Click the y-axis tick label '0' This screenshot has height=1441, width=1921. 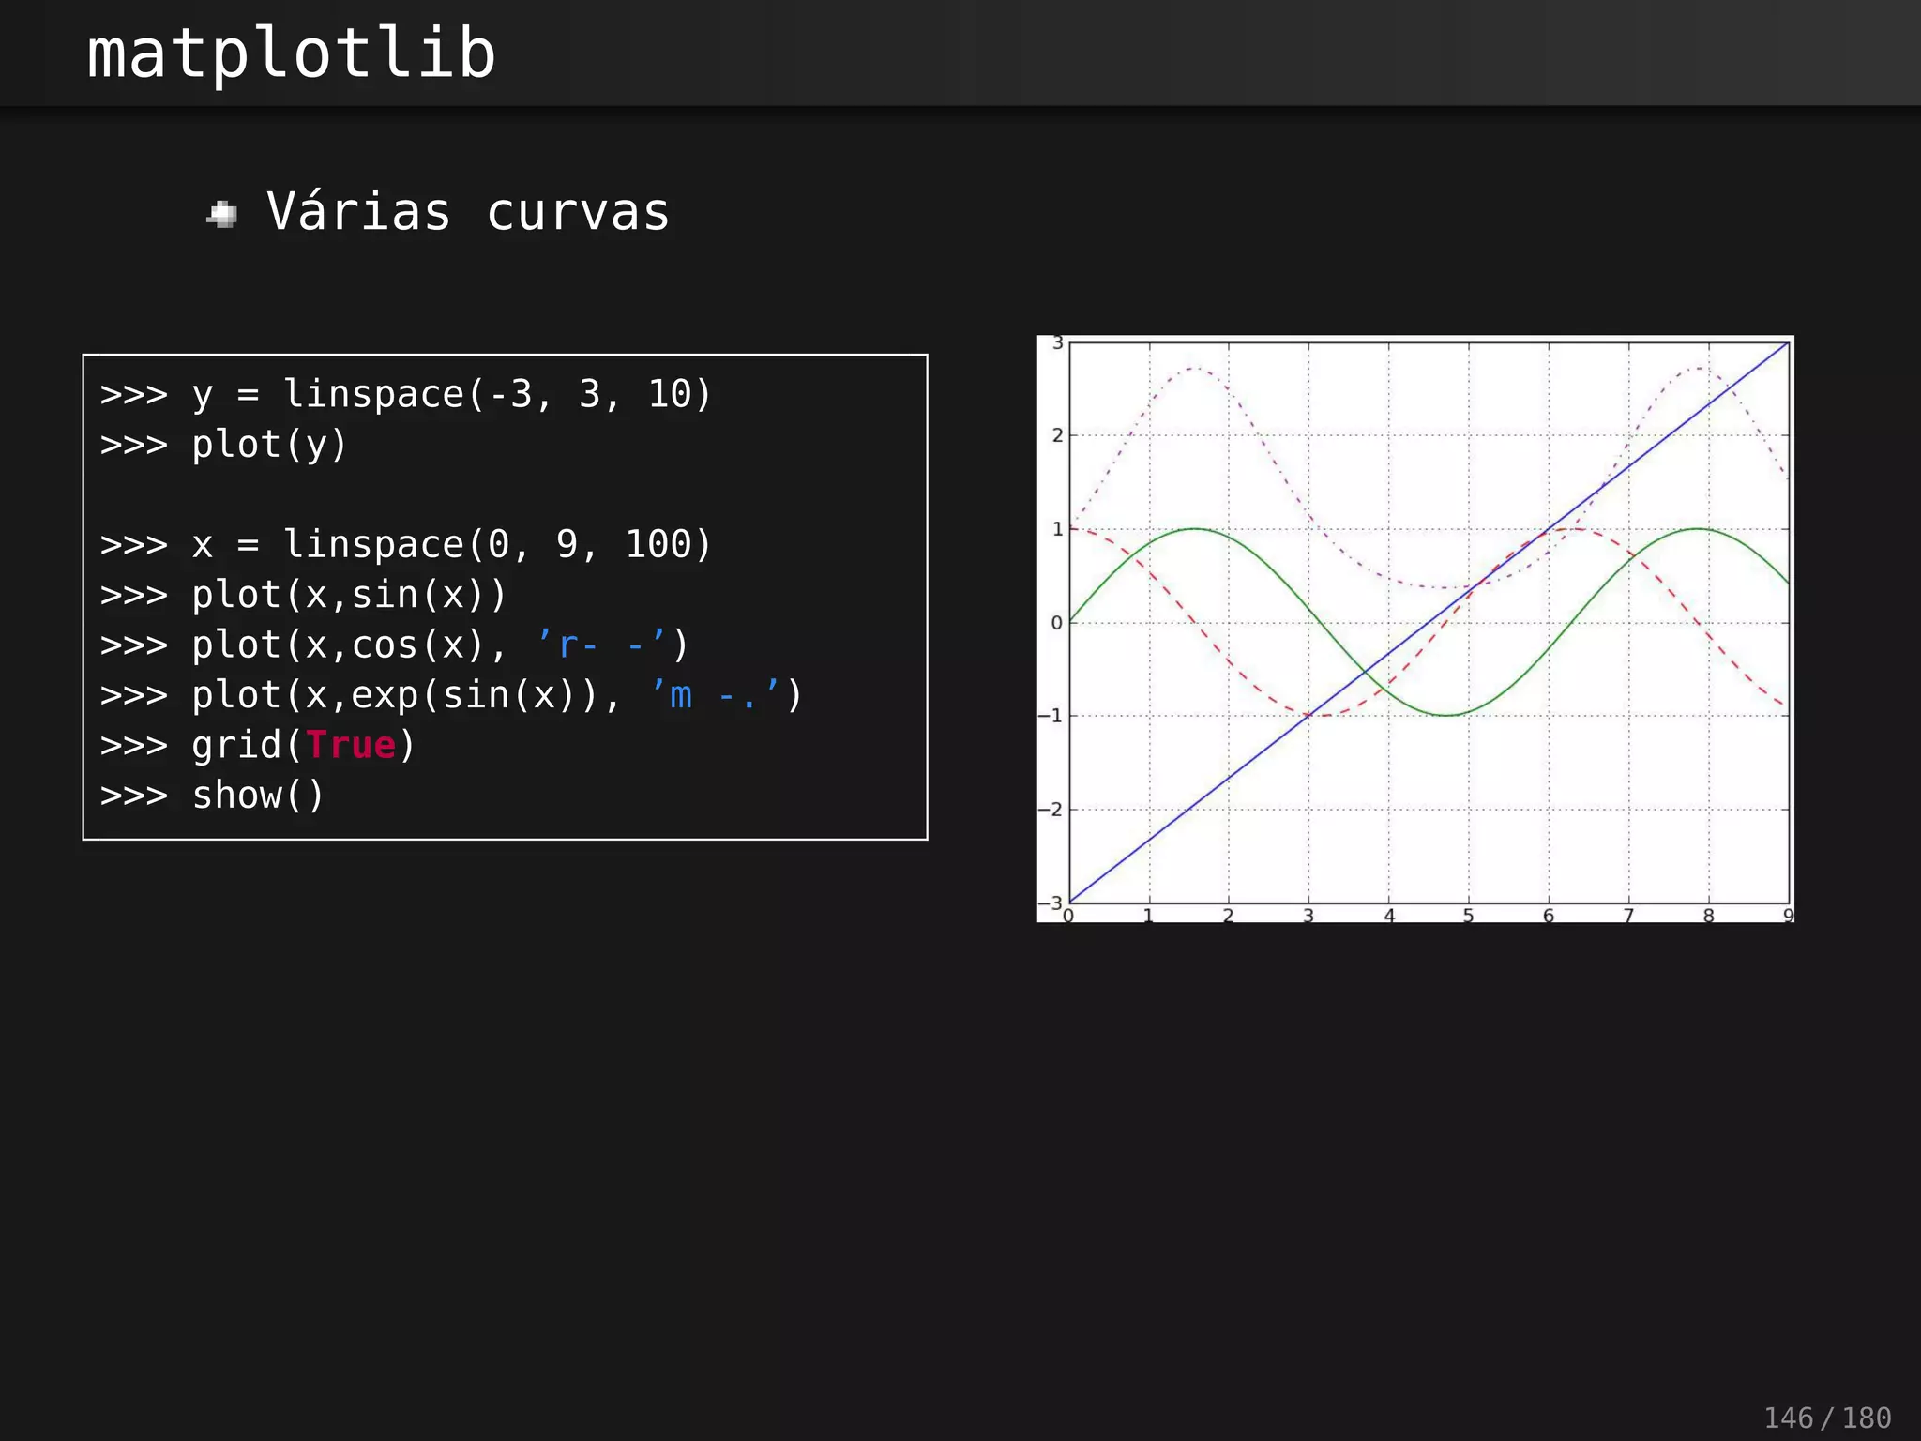(1057, 623)
